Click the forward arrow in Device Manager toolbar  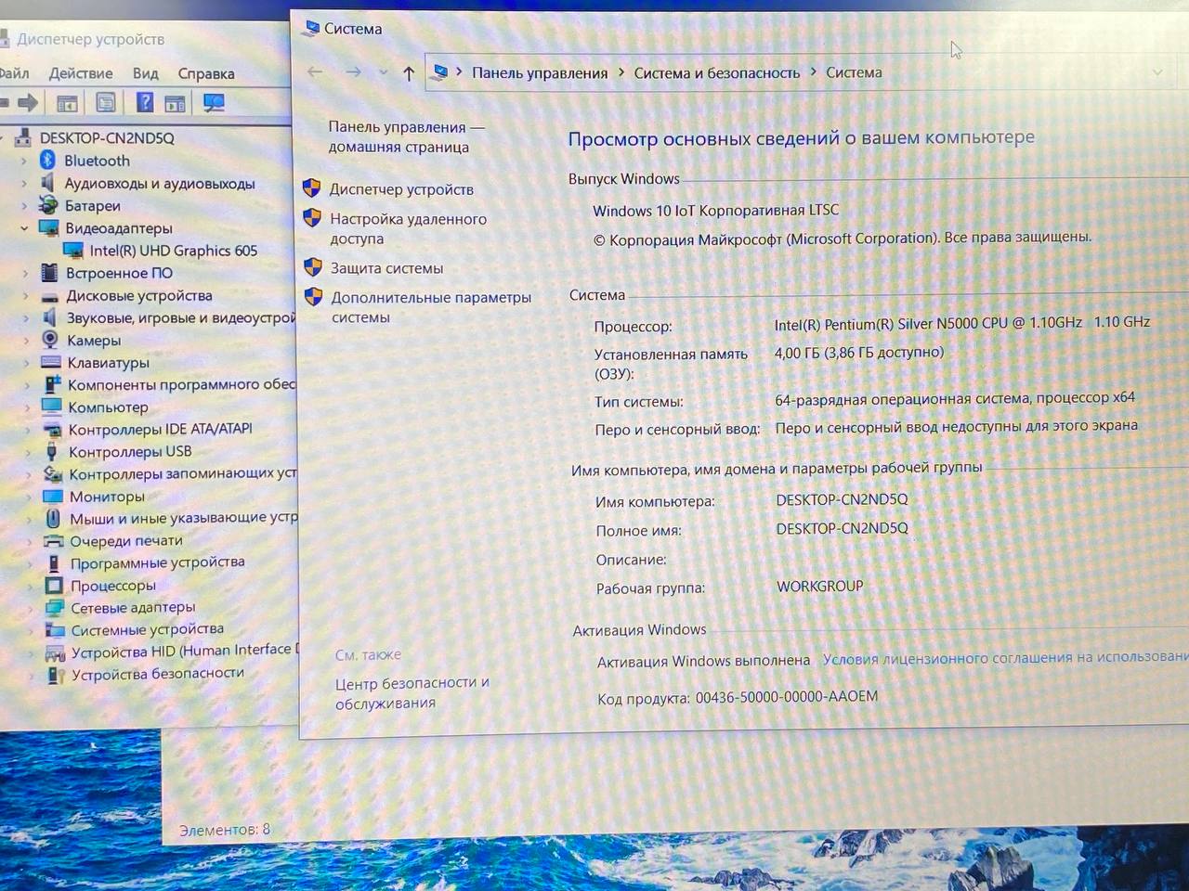click(x=28, y=103)
